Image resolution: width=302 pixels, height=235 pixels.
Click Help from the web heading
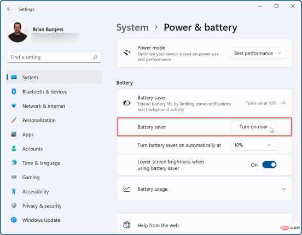[x=158, y=225]
